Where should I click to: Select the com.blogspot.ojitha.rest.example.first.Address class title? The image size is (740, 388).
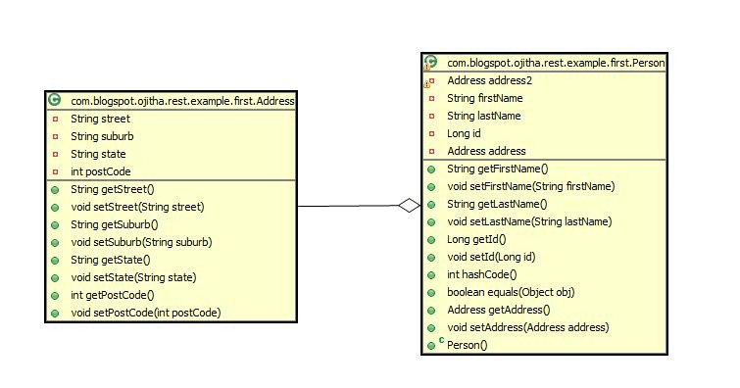pyautogui.click(x=182, y=101)
